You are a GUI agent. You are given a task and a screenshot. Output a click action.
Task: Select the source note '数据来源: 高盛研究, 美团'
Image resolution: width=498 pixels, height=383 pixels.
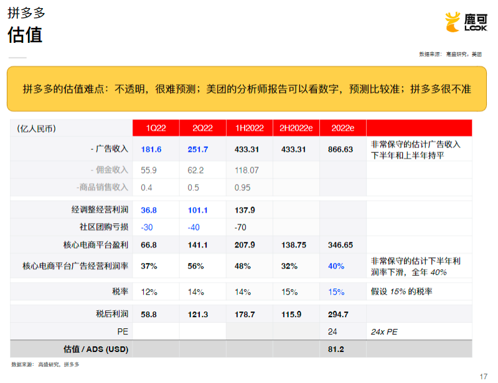point(450,54)
